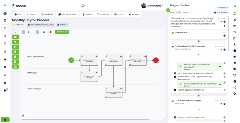Open Bulk Actions
Screen dimensions: 240x123
[220, 12]
